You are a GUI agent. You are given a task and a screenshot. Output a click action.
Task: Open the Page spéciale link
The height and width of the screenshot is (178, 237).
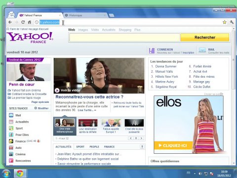[40, 102]
